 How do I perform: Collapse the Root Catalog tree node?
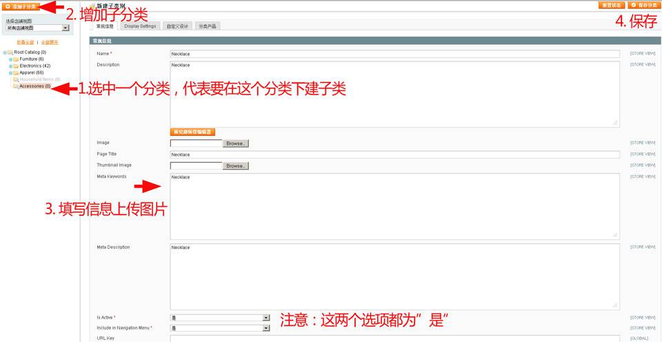tap(5, 52)
